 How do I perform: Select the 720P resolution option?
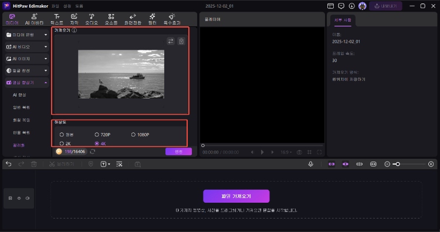pyautogui.click(x=103, y=135)
